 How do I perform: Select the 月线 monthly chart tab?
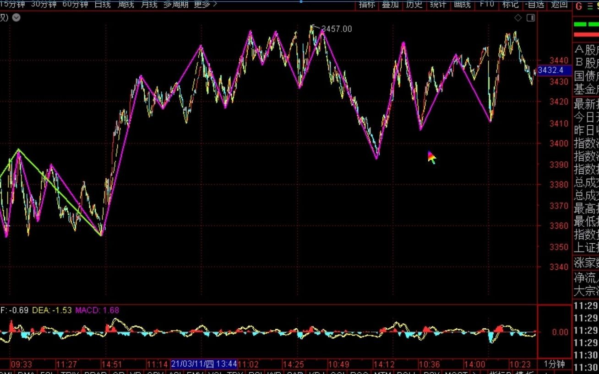click(149, 4)
